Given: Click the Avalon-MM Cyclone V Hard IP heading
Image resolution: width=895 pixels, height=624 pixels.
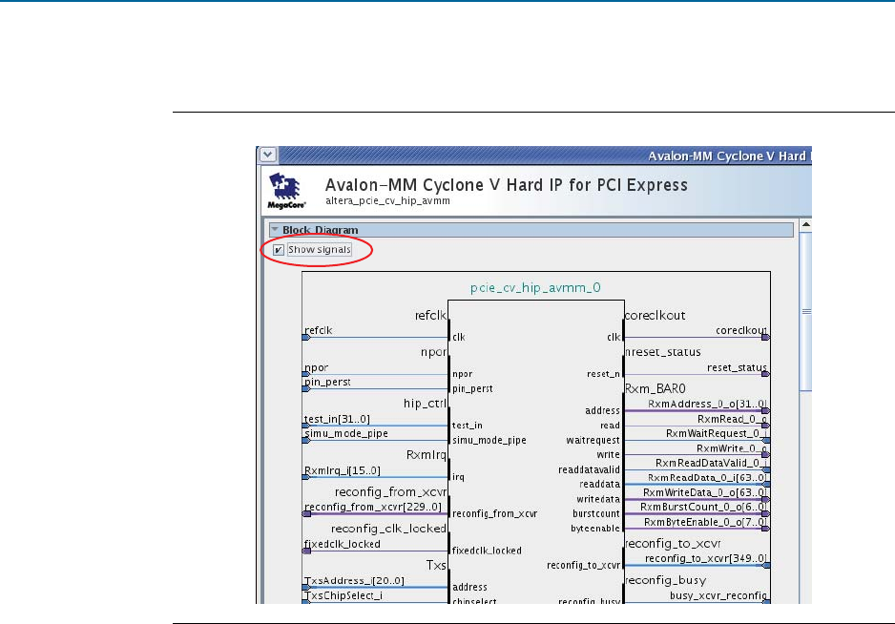Looking at the screenshot, I should click(507, 185).
